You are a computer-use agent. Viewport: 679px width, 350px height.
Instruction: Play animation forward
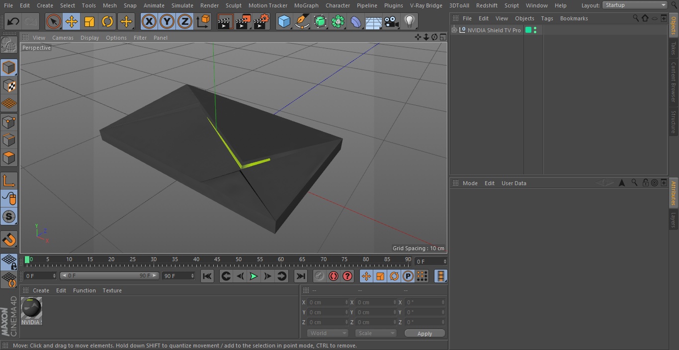pyautogui.click(x=254, y=276)
